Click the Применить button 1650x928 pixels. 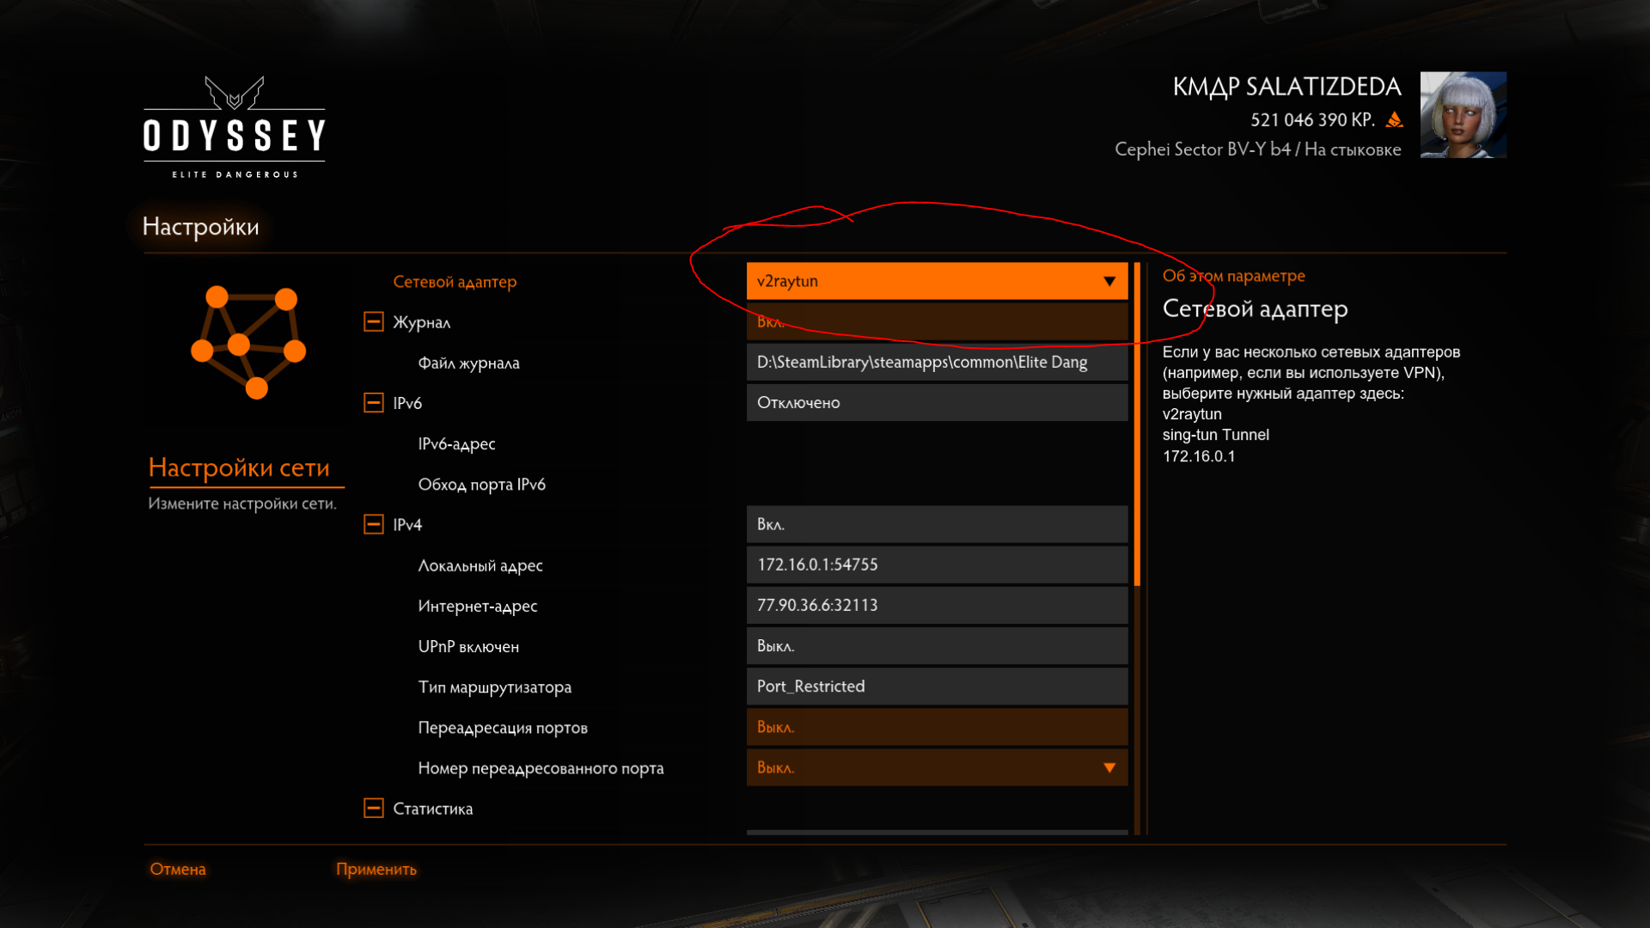(x=376, y=869)
